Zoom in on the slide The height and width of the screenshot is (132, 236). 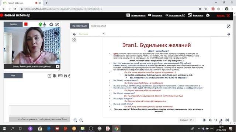tap(75, 120)
